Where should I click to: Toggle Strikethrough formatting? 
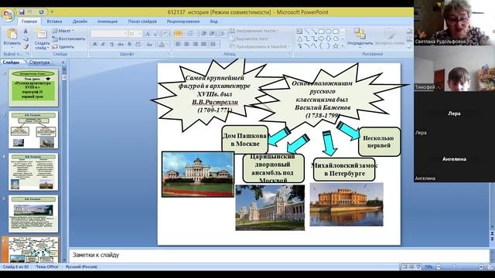tap(121, 44)
